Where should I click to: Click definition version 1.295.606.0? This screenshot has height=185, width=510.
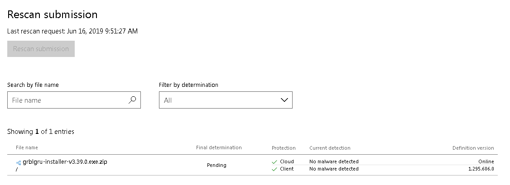point(481,169)
